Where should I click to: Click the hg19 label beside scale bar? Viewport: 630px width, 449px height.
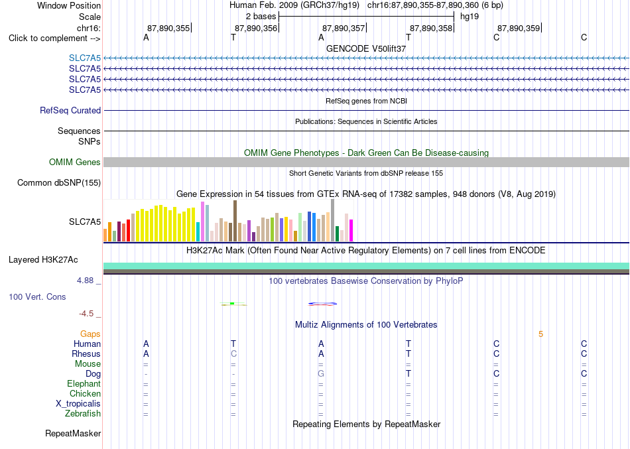coord(470,17)
